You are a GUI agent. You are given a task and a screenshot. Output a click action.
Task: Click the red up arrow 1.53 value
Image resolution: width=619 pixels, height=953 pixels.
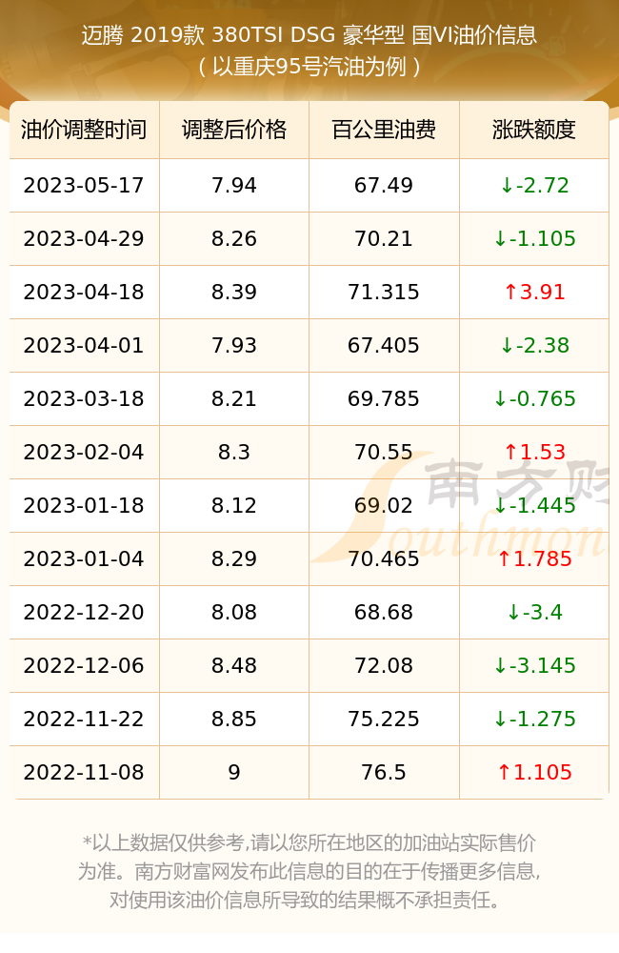(x=534, y=452)
